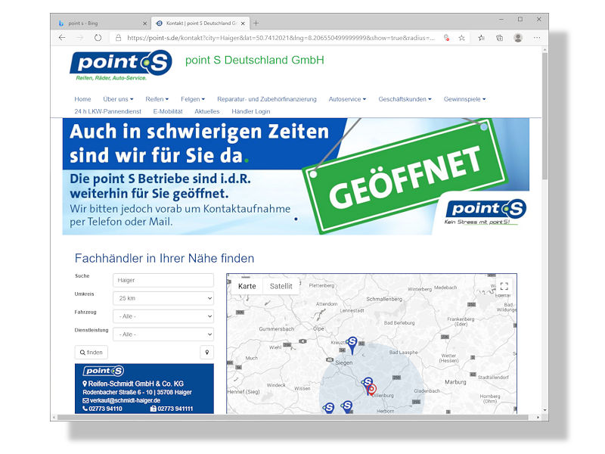Select the point S map marker near Kreuztal
This screenshot has width=605, height=454.
coord(352,345)
